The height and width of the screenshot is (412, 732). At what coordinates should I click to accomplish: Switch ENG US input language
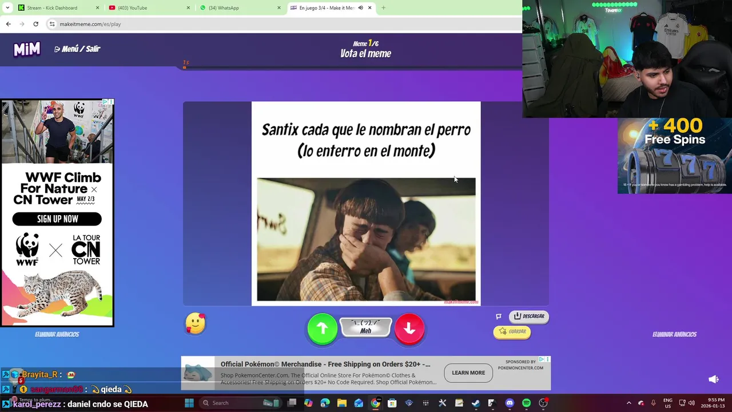[x=668, y=403]
